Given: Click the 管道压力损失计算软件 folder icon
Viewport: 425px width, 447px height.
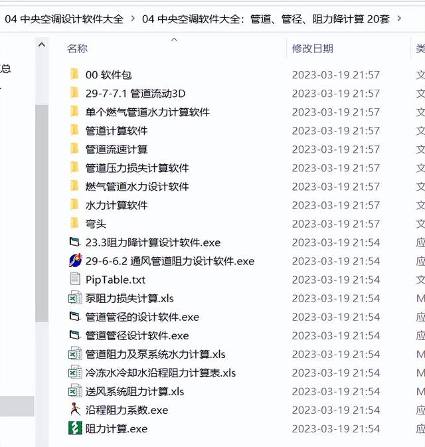Looking at the screenshot, I should coord(74,167).
